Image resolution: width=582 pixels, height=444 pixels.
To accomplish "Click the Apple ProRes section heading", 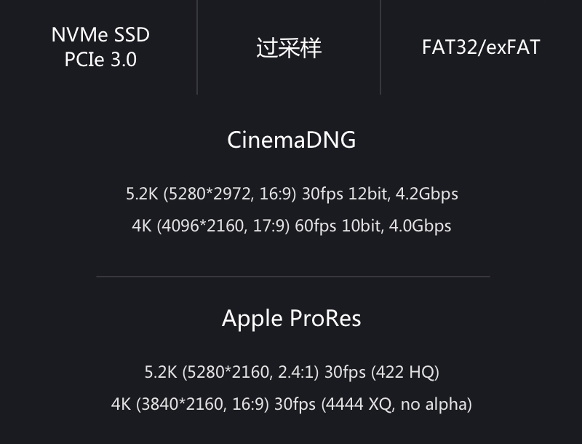I will click(x=291, y=319).
